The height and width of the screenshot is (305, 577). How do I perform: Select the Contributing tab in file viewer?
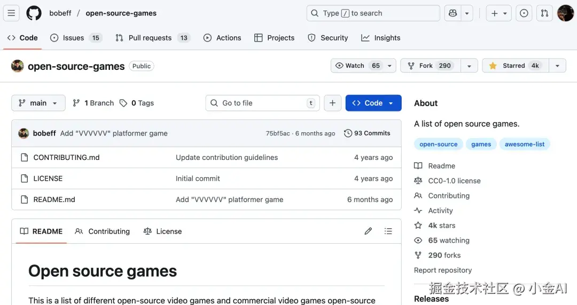pos(102,231)
